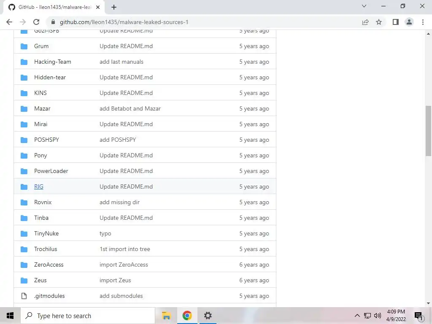Open the Chrome profile avatar
432x324 pixels.
coord(409,22)
